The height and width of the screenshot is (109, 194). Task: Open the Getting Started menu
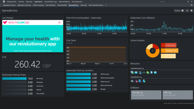pyautogui.click(x=11, y=2)
